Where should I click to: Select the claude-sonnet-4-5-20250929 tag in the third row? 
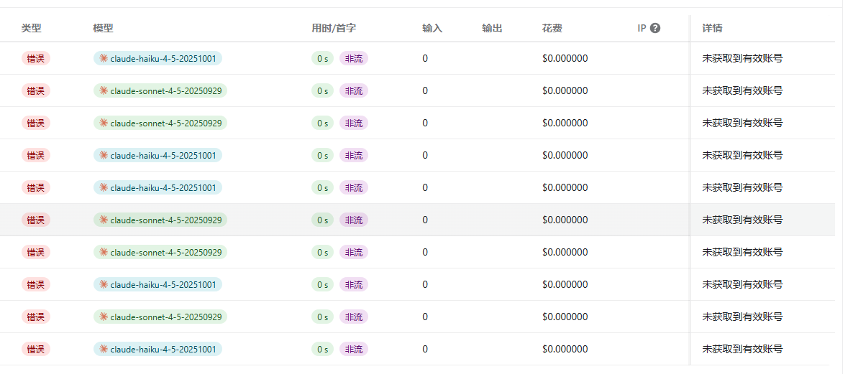click(160, 123)
